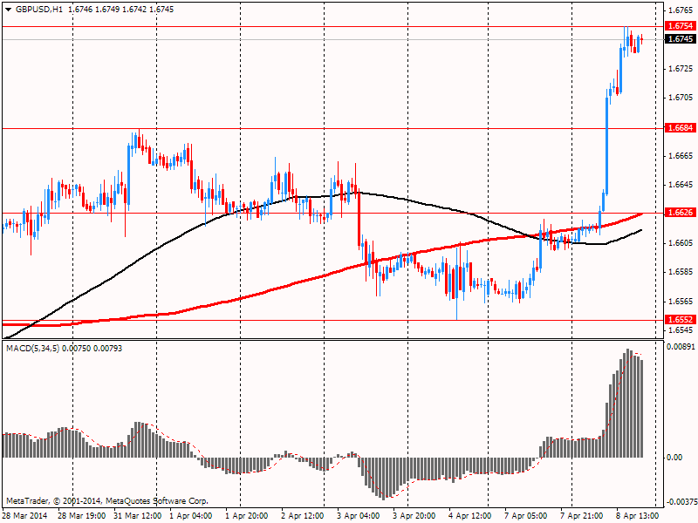The height and width of the screenshot is (523, 698).
Task: Click the 31 Mar 12:00 time label
Action: pos(138,516)
